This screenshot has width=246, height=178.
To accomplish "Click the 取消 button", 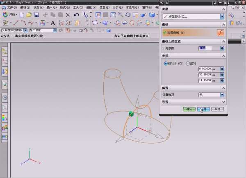I will click(x=217, y=109).
